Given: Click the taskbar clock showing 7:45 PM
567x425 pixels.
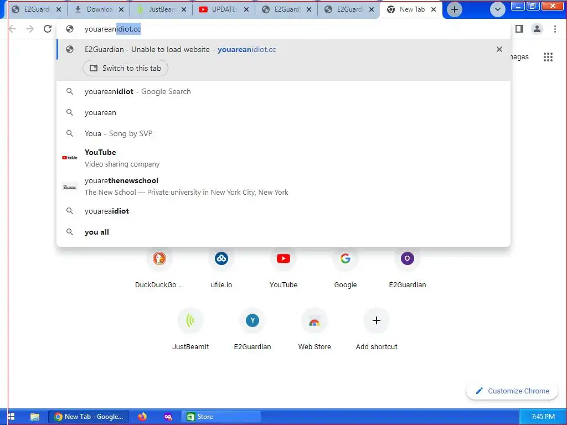Looking at the screenshot, I should 543,417.
